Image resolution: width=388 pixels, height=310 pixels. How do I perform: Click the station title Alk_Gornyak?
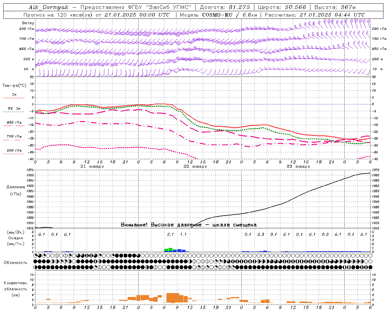(x=48, y=7)
